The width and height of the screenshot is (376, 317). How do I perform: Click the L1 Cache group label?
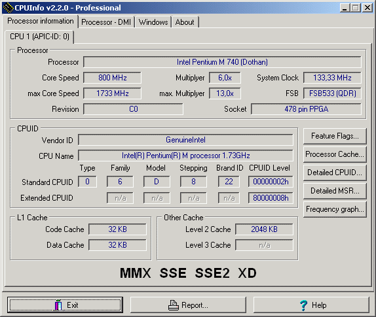coord(32,218)
